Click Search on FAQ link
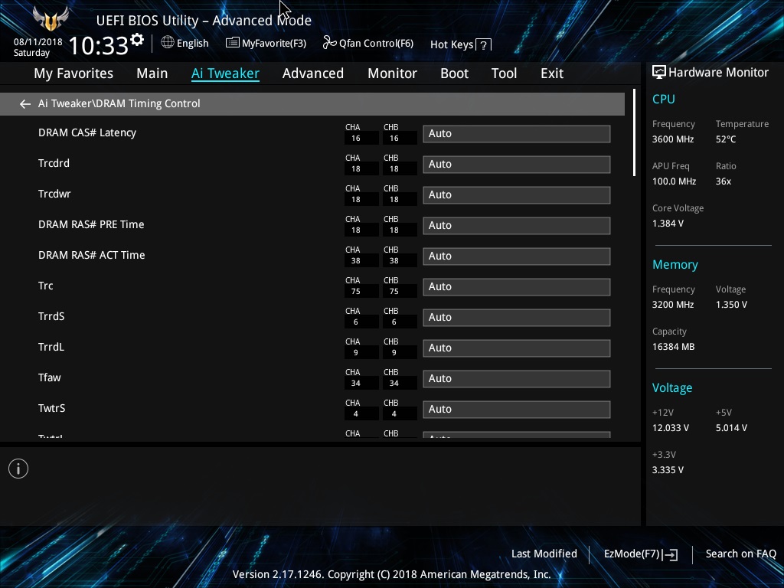This screenshot has width=784, height=588. 740,554
